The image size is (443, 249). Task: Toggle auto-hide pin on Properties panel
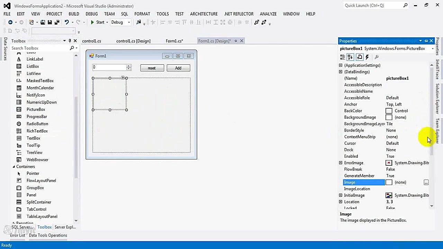coord(426,41)
